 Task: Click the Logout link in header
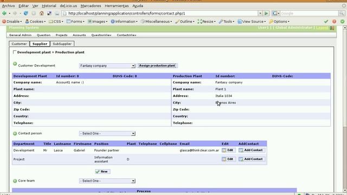tap(322, 28)
